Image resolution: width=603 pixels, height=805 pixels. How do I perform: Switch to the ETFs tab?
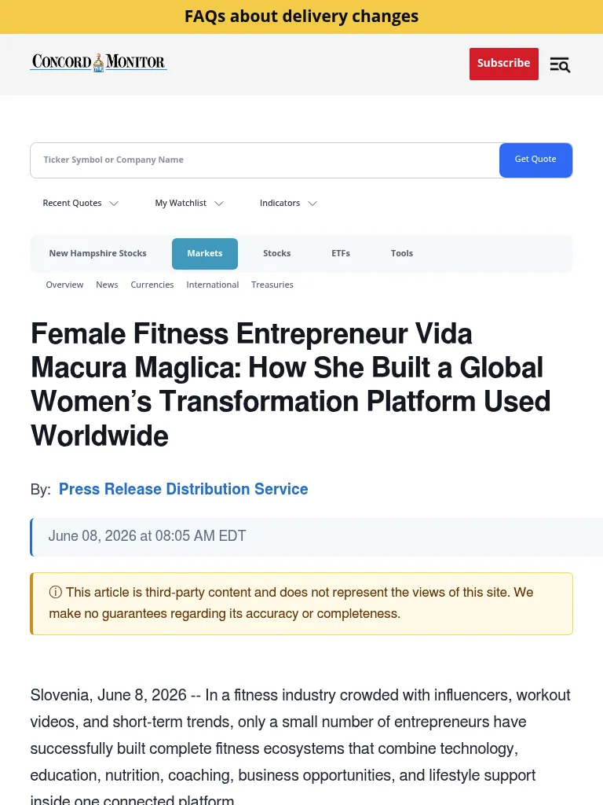point(341,254)
